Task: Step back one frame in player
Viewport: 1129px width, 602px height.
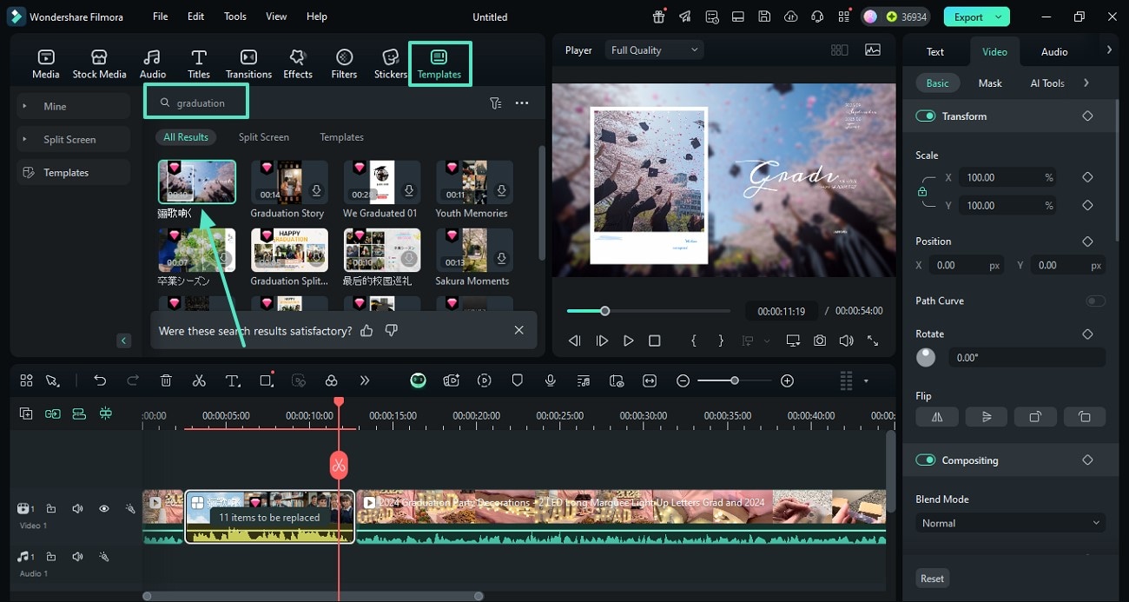Action: 574,341
